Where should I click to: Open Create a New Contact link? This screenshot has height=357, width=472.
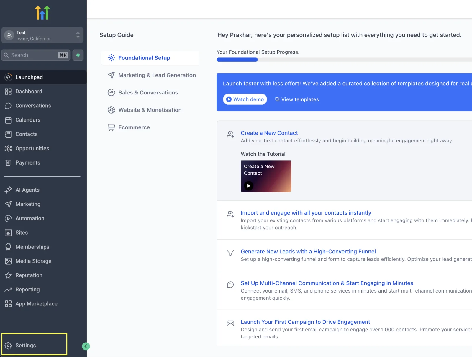269,133
